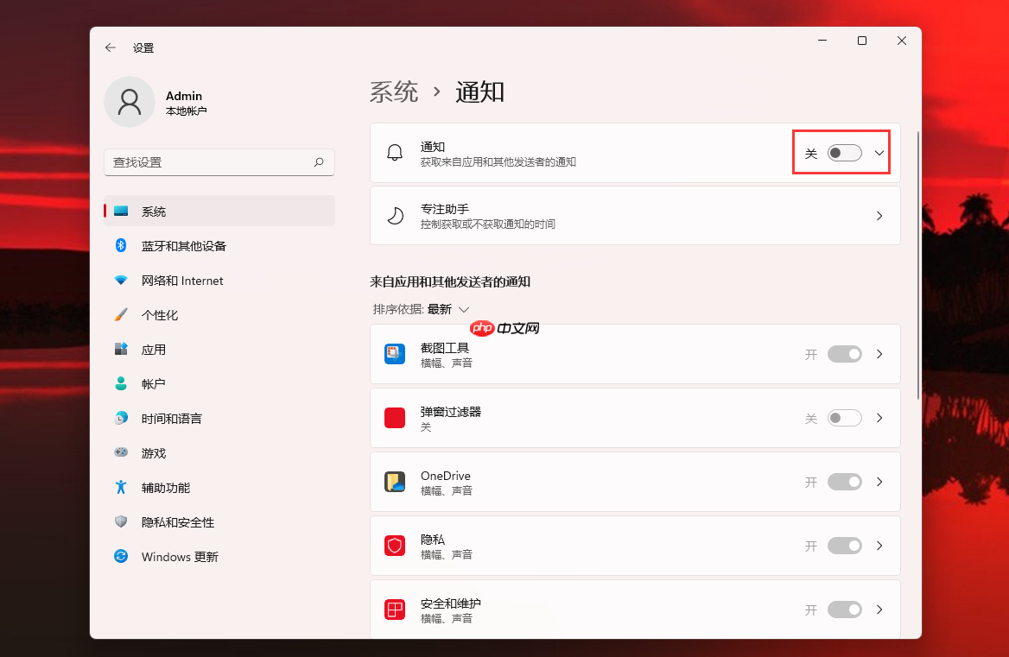The image size is (1009, 657).
Task: Open 蓝牙和其他设备 settings in sidebar
Action: coord(185,245)
